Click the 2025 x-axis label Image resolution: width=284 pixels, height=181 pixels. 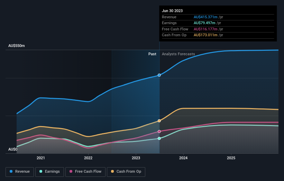tap(231, 158)
